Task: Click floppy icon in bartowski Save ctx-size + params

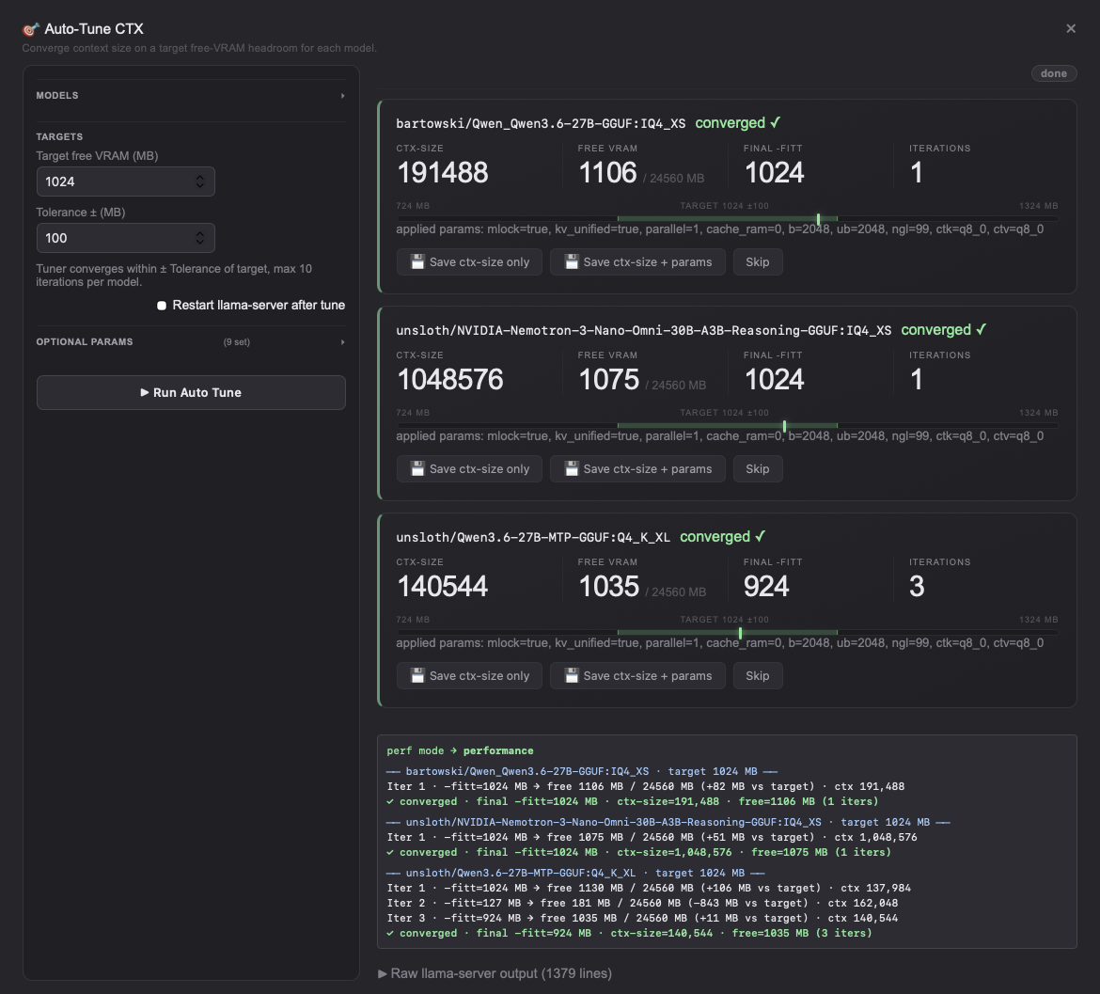Action: [x=572, y=261]
